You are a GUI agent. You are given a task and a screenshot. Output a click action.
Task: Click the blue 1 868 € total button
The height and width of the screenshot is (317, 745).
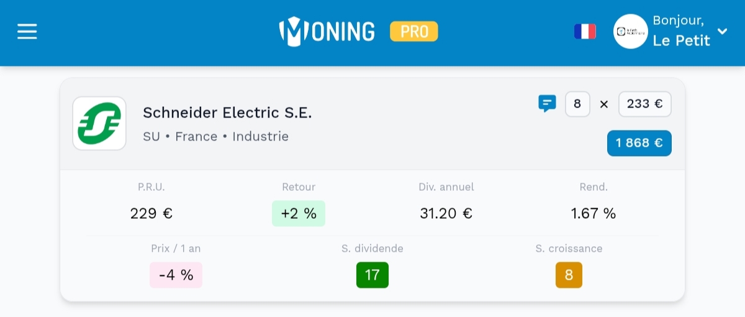[x=639, y=143]
